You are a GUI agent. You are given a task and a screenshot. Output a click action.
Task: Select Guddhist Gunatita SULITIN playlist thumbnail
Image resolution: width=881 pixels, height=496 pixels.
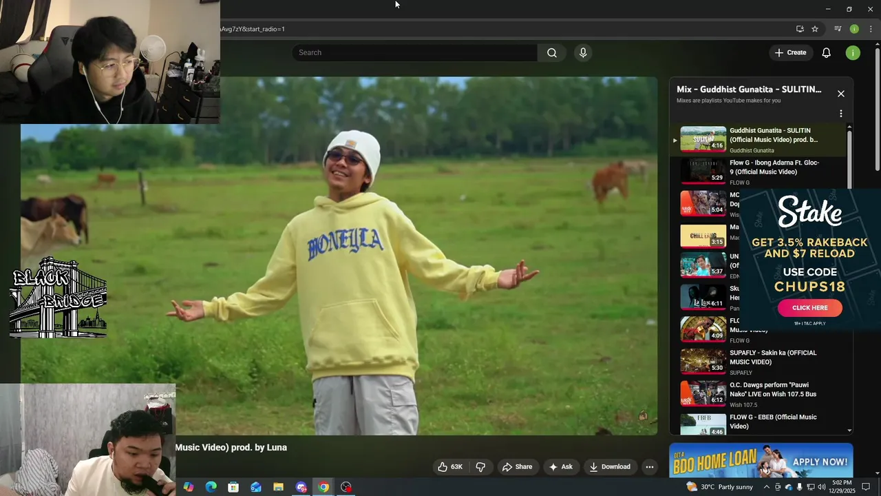pyautogui.click(x=703, y=138)
